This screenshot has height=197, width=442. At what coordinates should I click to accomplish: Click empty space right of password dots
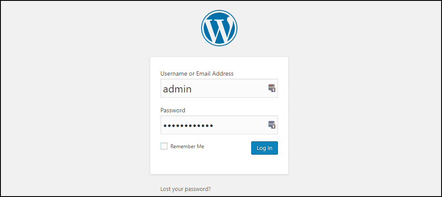(x=240, y=125)
